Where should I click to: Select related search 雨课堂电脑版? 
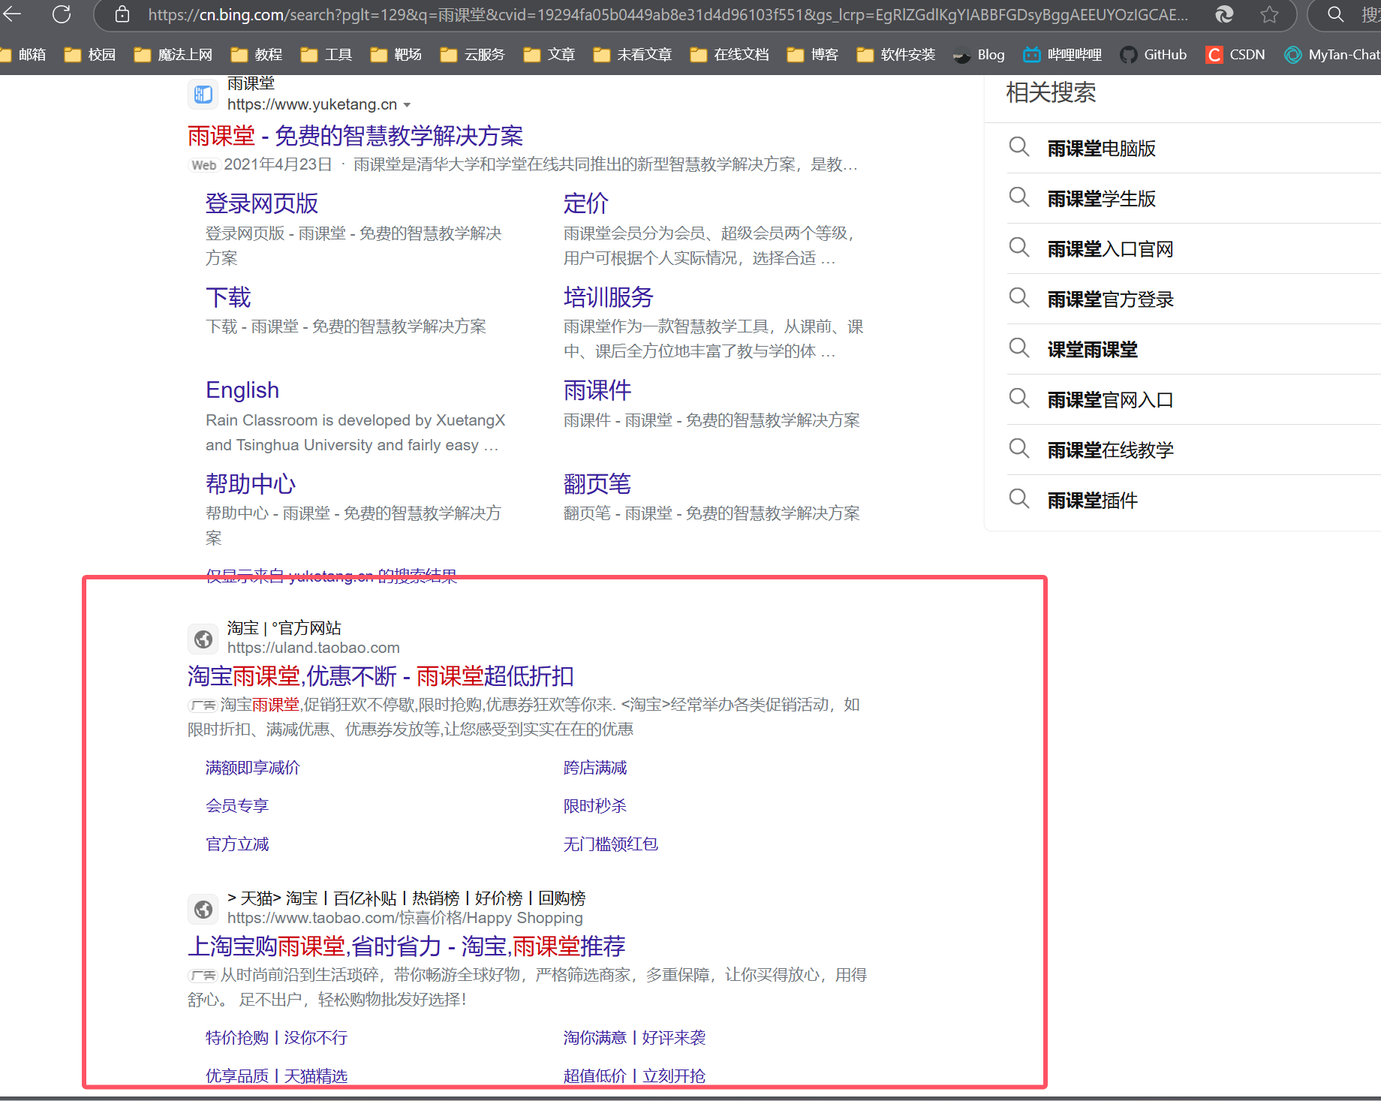point(1101,149)
